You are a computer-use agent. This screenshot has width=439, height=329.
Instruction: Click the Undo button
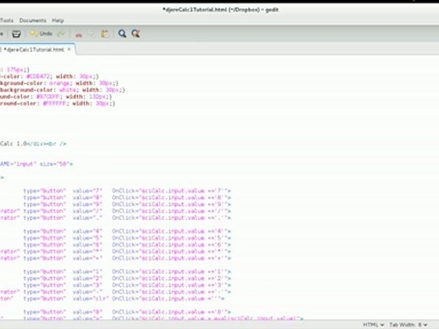pyautogui.click(x=42, y=34)
